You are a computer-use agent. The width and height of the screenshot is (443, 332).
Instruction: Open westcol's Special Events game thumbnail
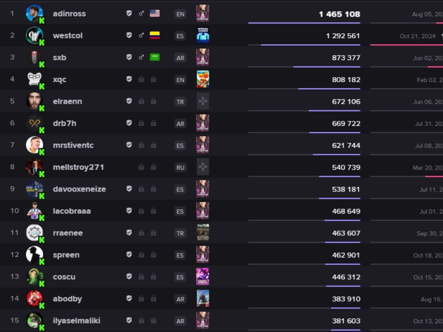[202, 36]
